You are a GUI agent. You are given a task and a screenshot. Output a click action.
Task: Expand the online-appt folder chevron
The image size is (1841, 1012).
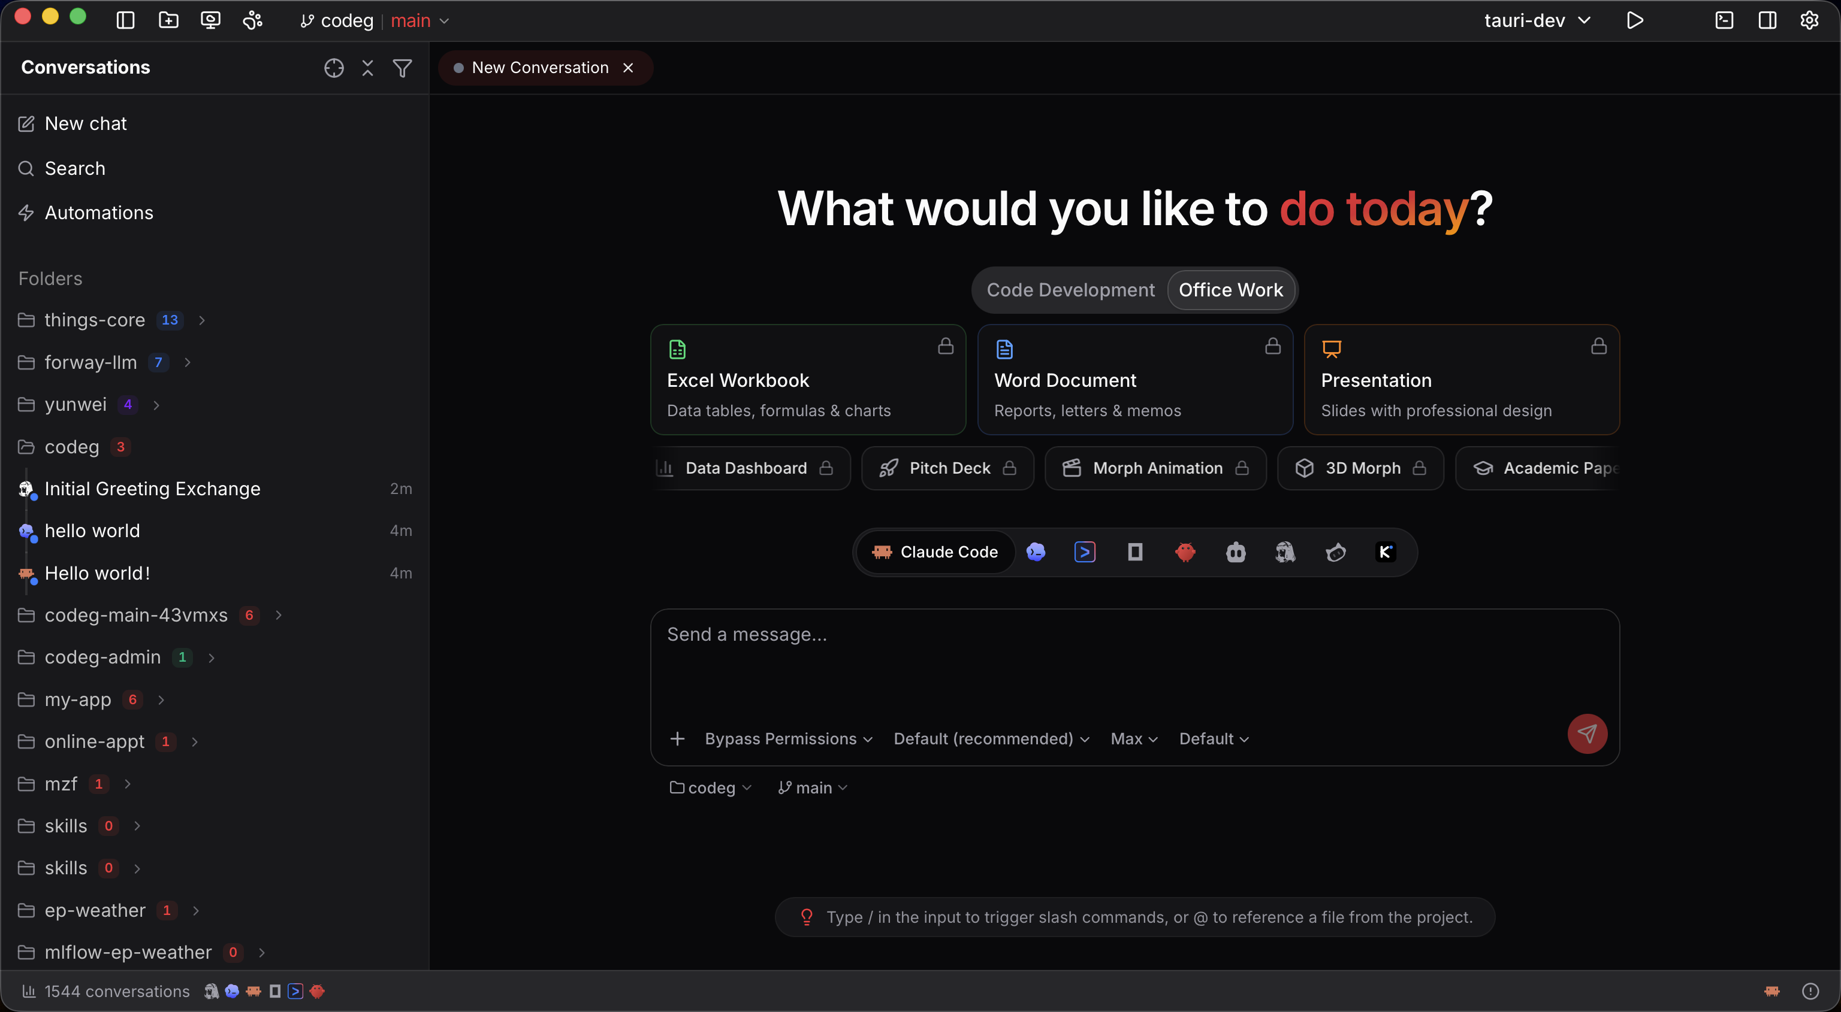[194, 742]
